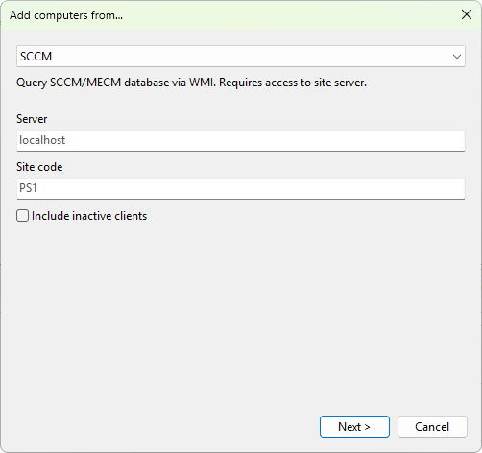Enable Include inactive clients checkbox
Image resolution: width=482 pixels, height=453 pixels.
(x=23, y=216)
